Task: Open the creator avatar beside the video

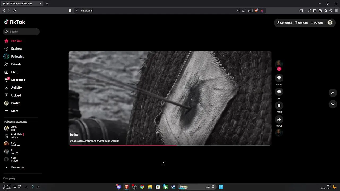Action: 279,64
